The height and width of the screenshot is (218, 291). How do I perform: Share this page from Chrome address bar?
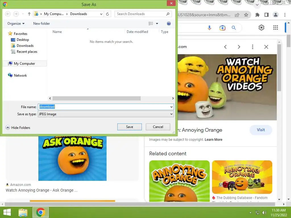[237, 15]
